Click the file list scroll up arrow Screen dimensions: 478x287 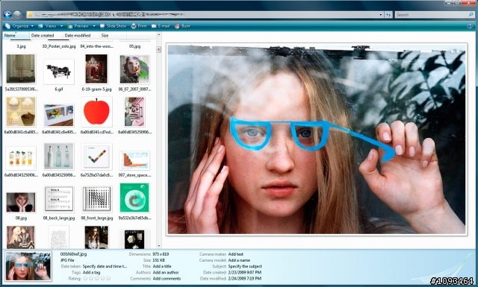click(x=159, y=35)
